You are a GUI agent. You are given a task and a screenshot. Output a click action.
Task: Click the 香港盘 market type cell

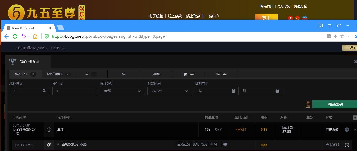tap(241, 130)
